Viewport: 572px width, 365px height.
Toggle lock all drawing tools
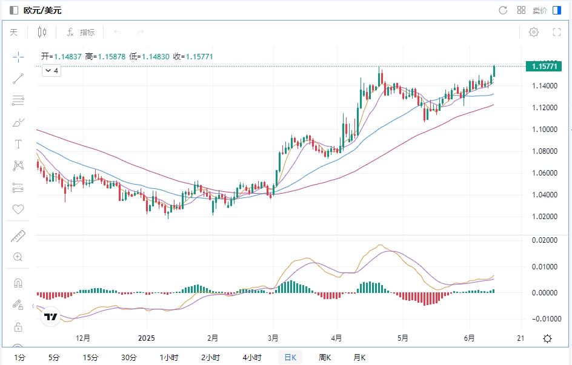pos(18,327)
